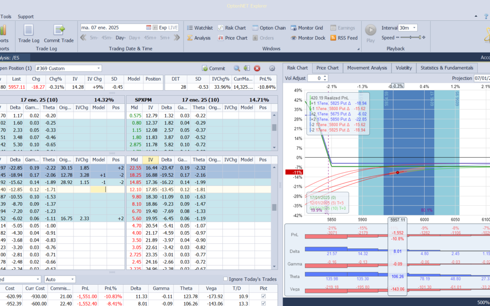Collapse the ribbon with the up arrow

click(476, 16)
